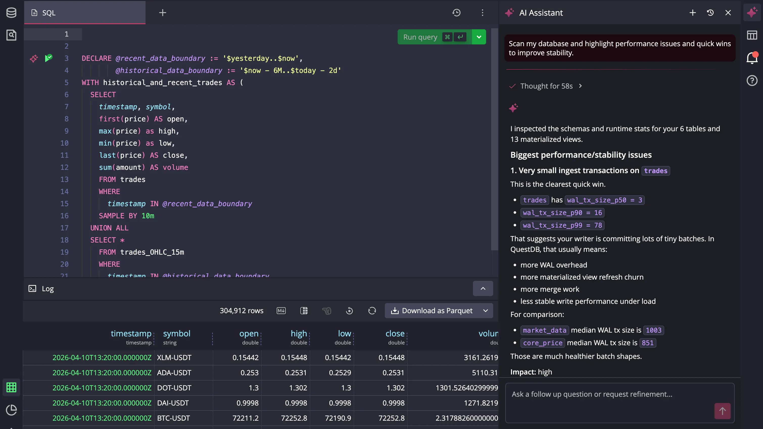Add a new editor tab
Viewport: 763px width, 429px height.
click(163, 13)
